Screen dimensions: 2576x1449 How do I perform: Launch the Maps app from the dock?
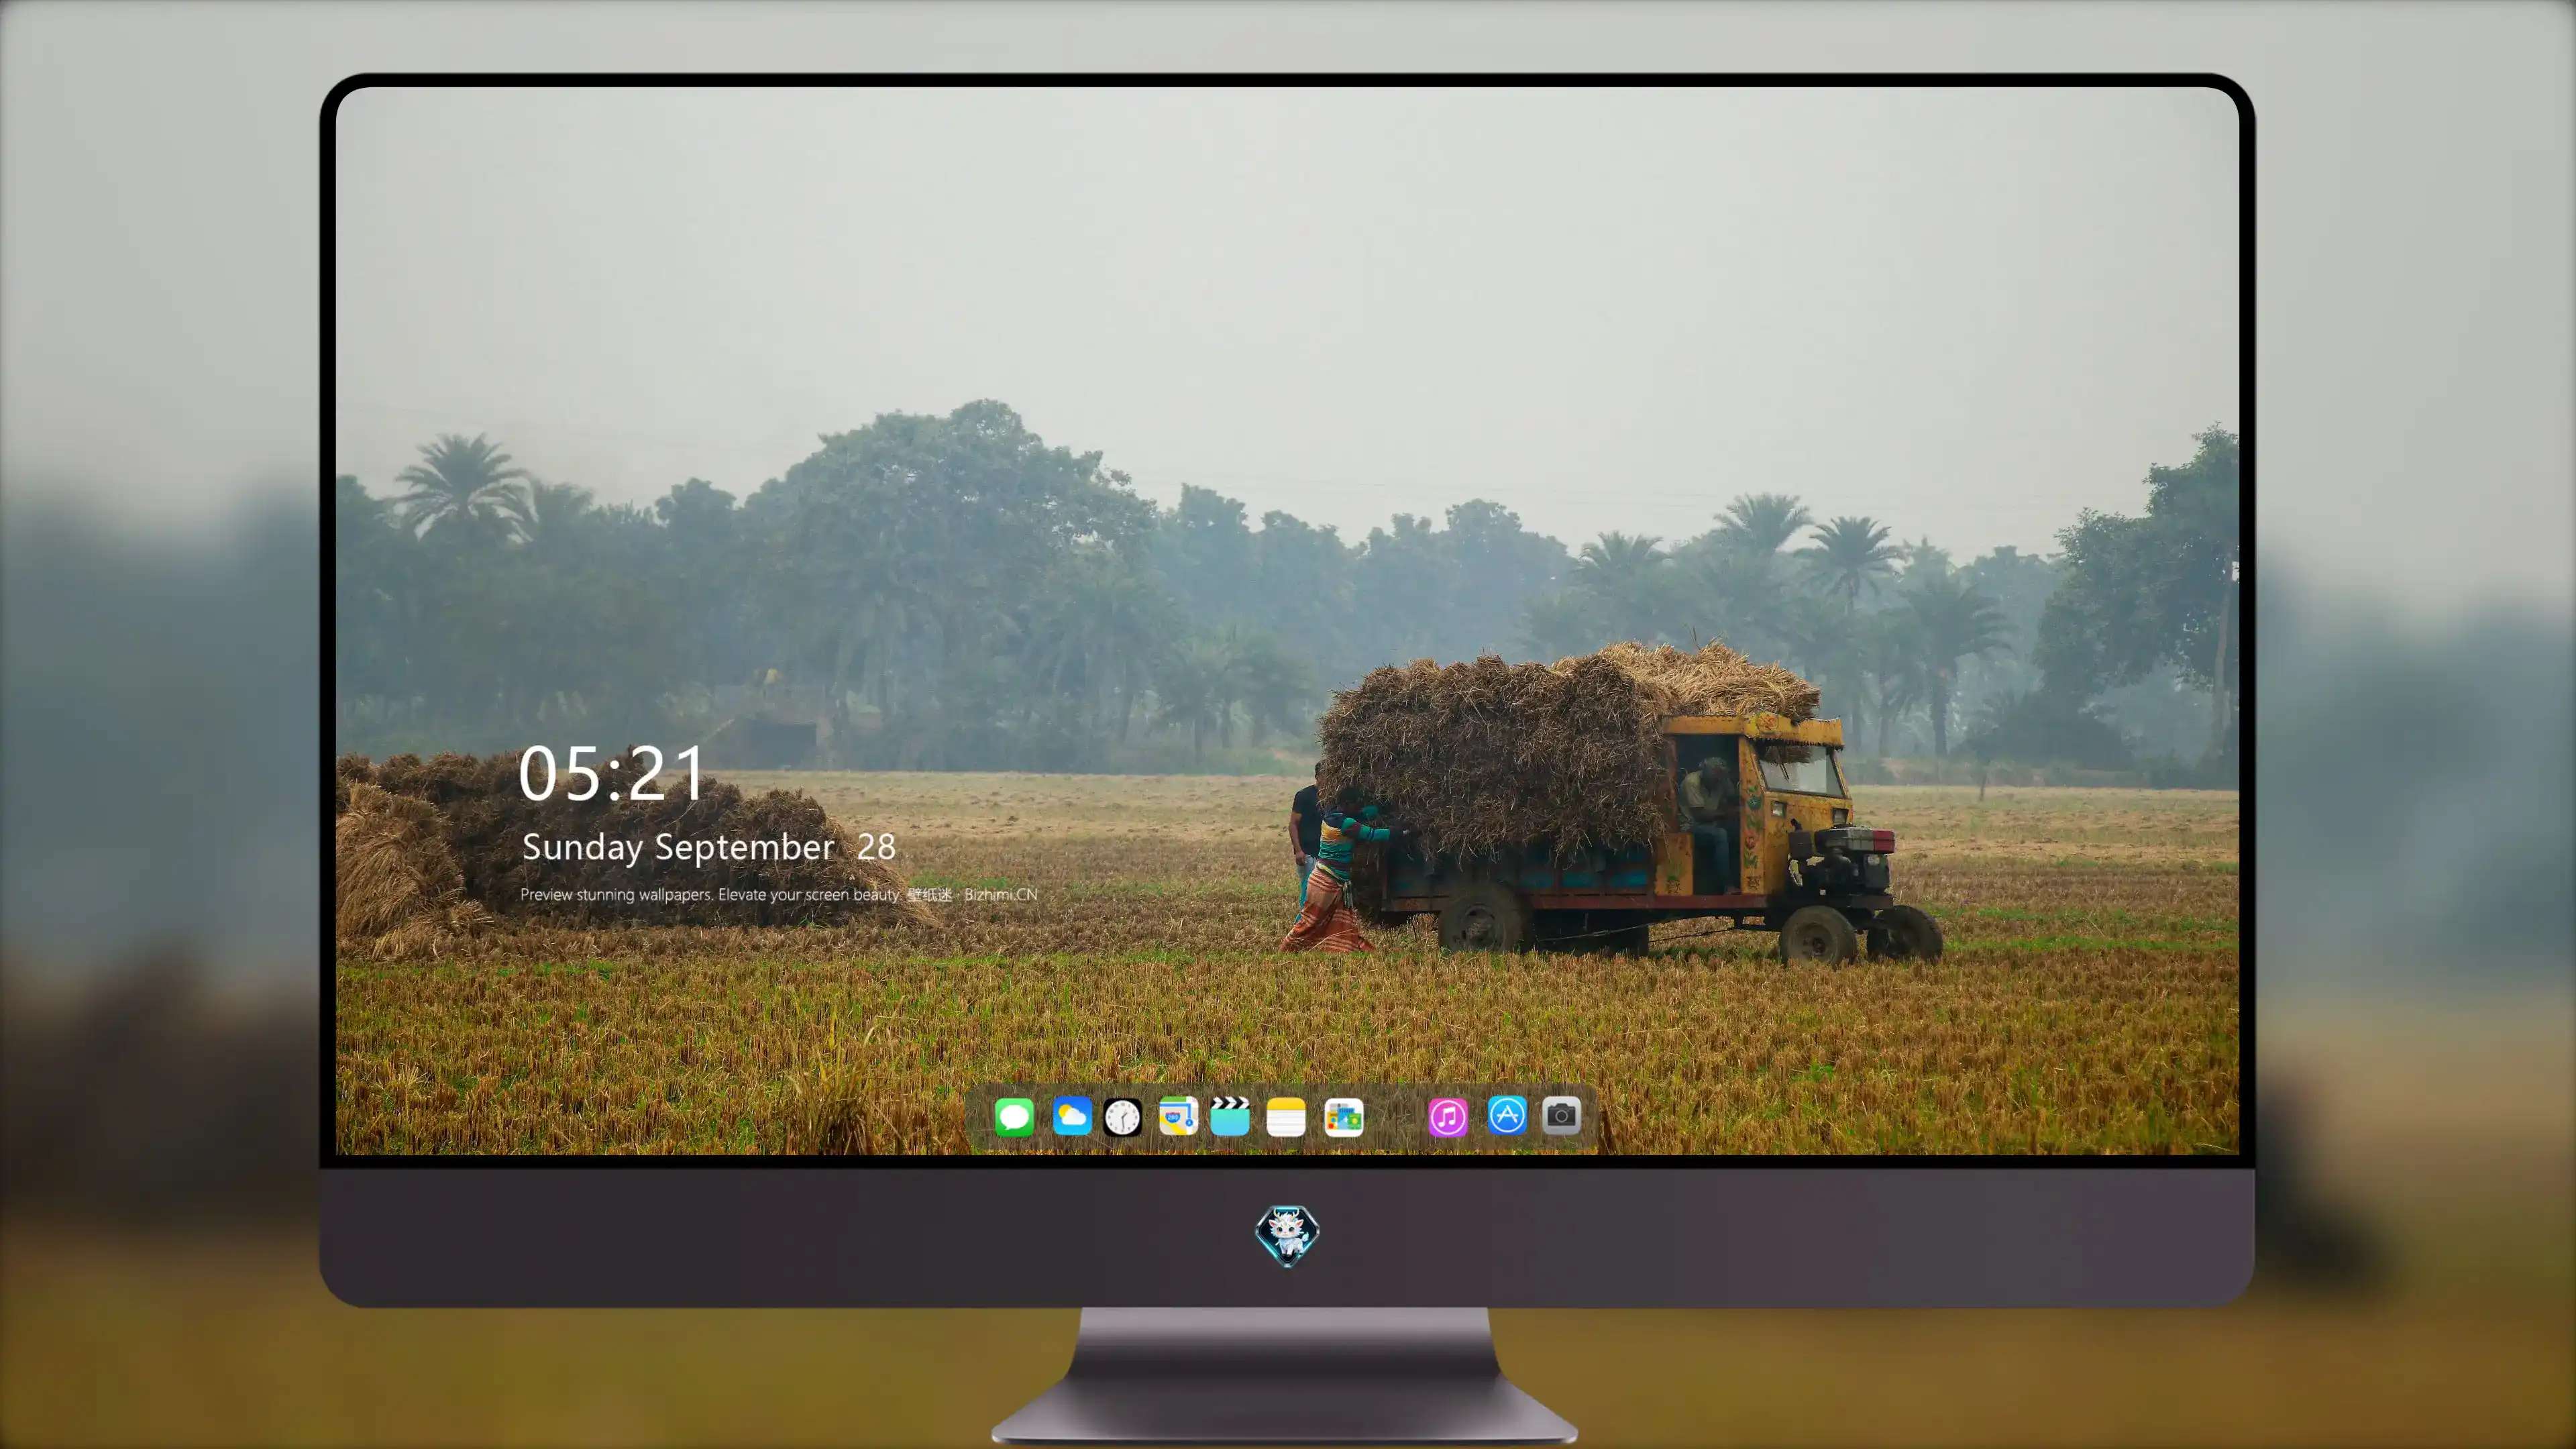coord(1178,1116)
